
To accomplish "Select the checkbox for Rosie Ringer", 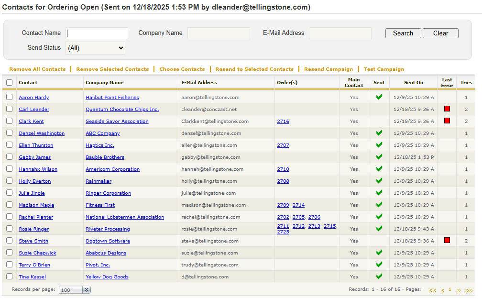I will [x=10, y=229].
